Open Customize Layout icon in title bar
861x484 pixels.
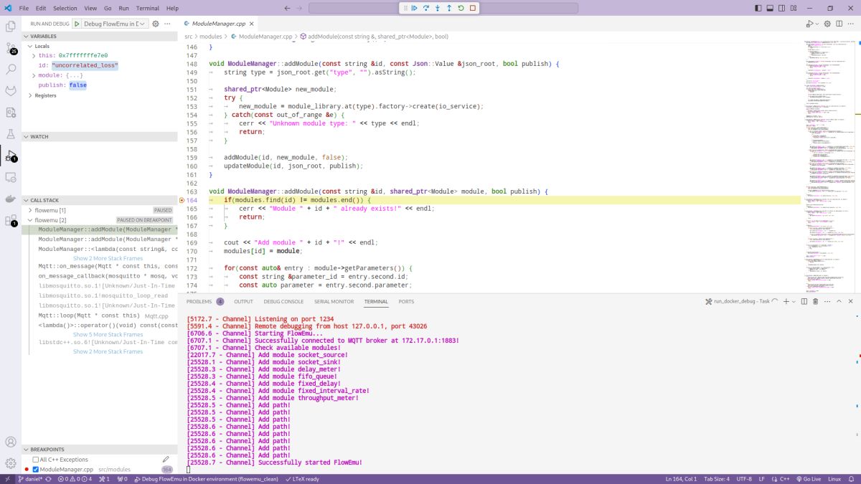[x=794, y=8]
